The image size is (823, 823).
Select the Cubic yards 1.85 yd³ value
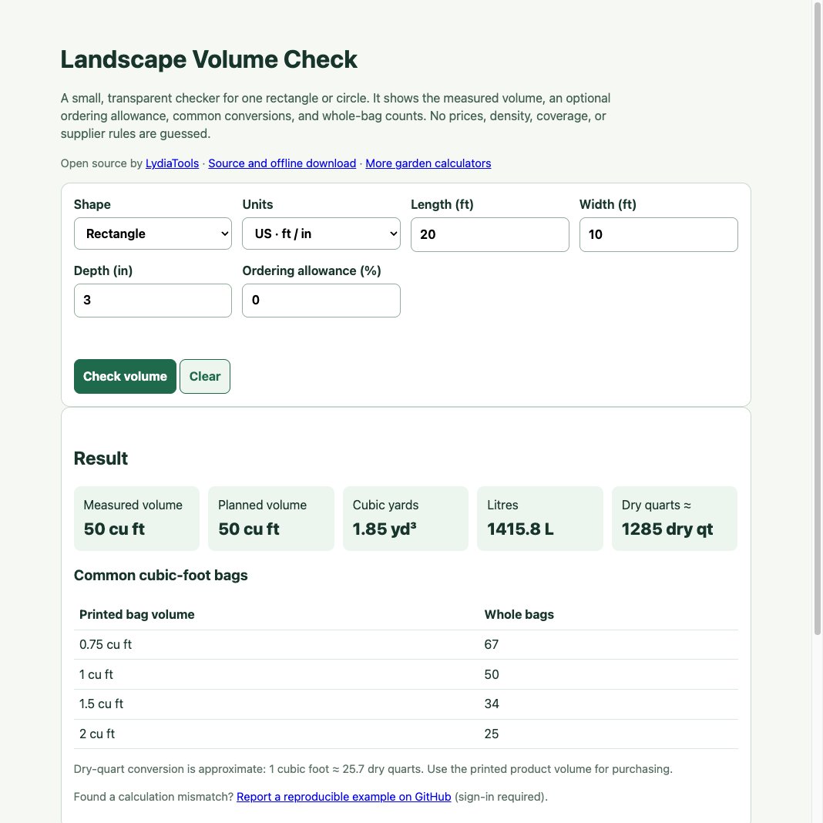pyautogui.click(x=385, y=529)
